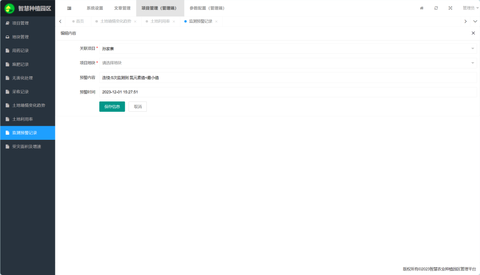The image size is (480, 275).
Task: Open the 项目地块 dropdown
Action: pyautogui.click(x=287, y=63)
